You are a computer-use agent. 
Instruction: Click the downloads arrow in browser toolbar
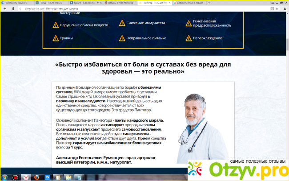[284, 8]
